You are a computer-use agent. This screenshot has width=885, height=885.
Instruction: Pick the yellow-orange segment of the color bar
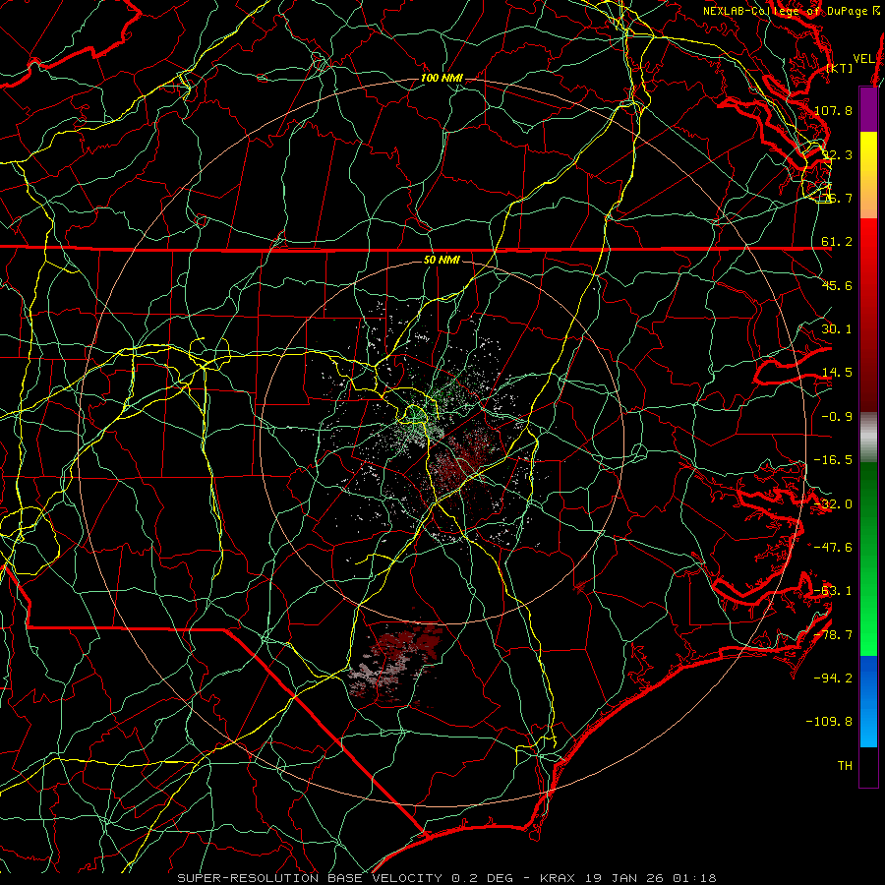tap(868, 175)
